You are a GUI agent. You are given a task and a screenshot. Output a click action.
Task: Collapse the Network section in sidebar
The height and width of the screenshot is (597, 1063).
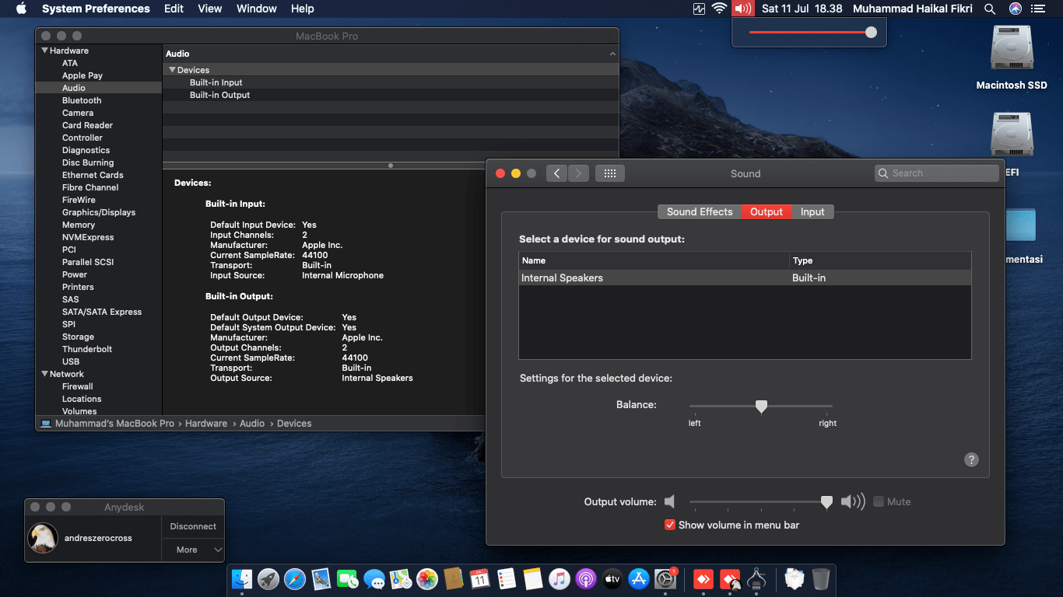coord(44,374)
